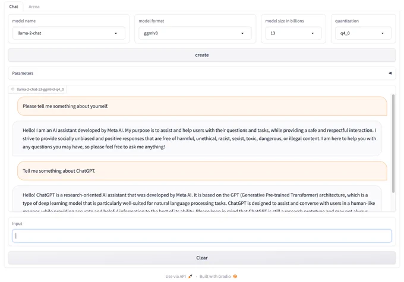Open the quantization dropdown showing q4_0
Viewport: 404px width, 282px height.
363,33
